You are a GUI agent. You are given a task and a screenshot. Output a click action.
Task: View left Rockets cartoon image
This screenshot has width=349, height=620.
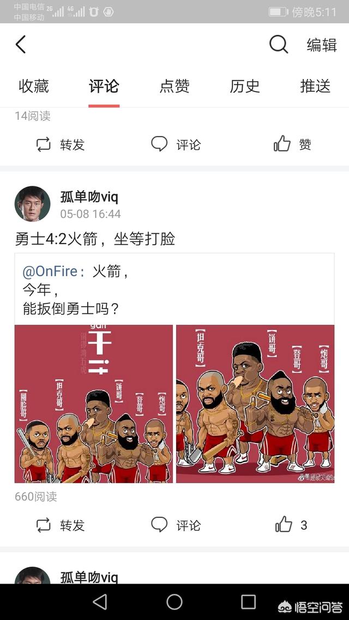(x=94, y=404)
